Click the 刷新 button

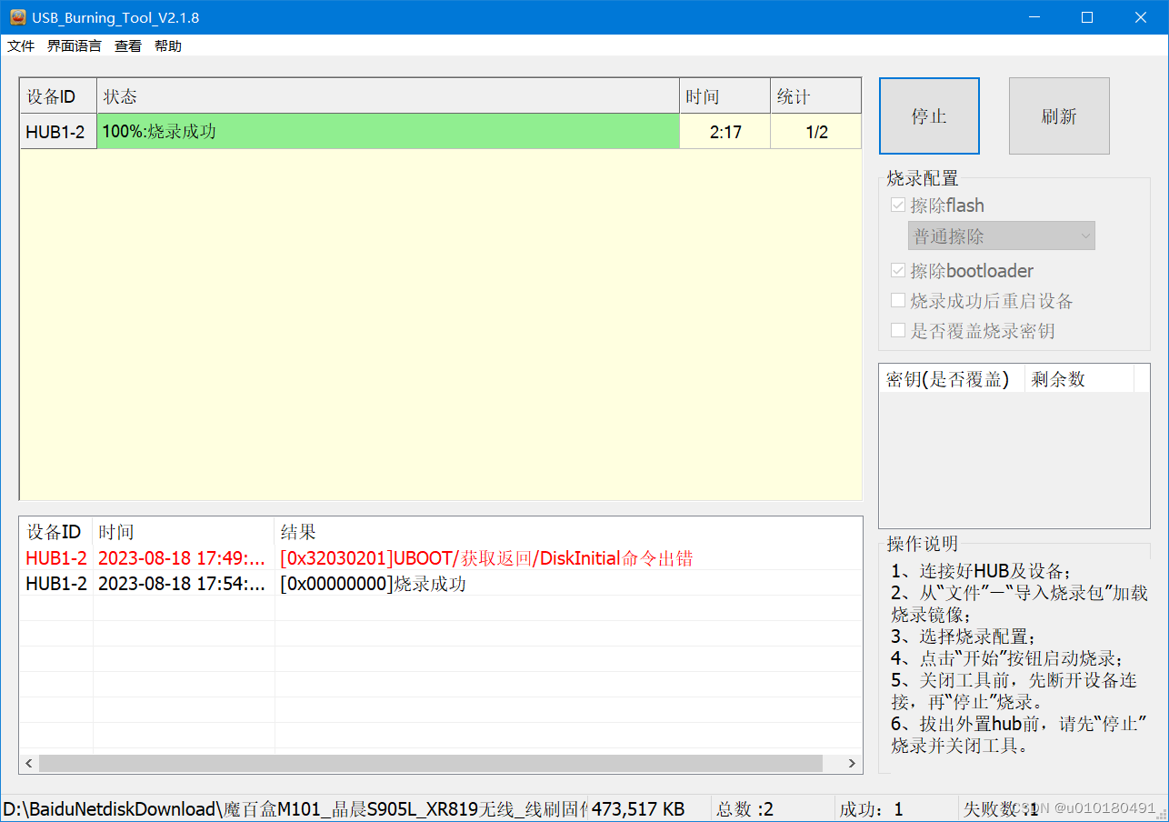(1059, 115)
